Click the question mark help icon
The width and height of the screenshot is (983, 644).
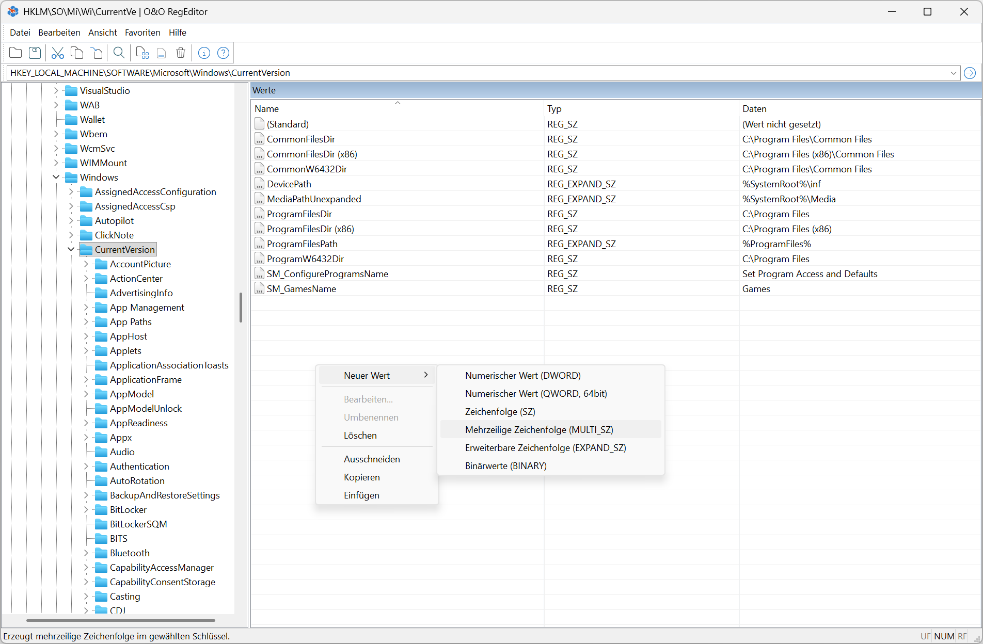tap(223, 53)
